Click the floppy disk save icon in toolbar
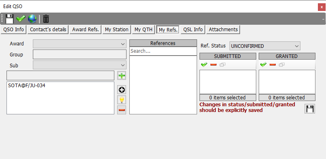 pos(9,19)
